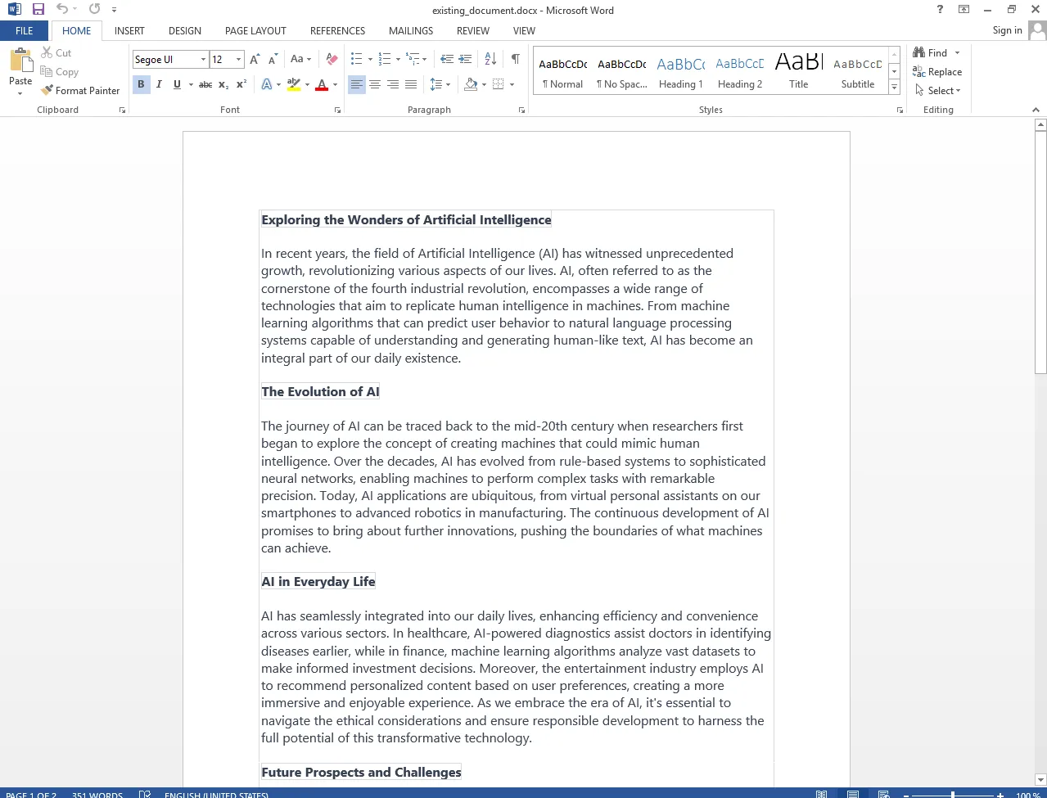Toggle Italic formatting

click(159, 84)
